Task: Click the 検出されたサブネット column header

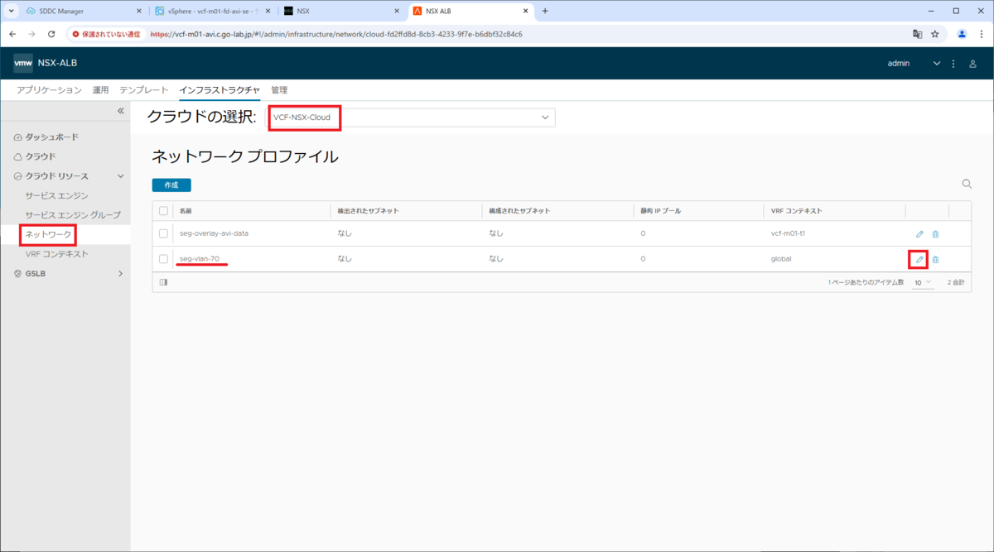Action: point(368,211)
